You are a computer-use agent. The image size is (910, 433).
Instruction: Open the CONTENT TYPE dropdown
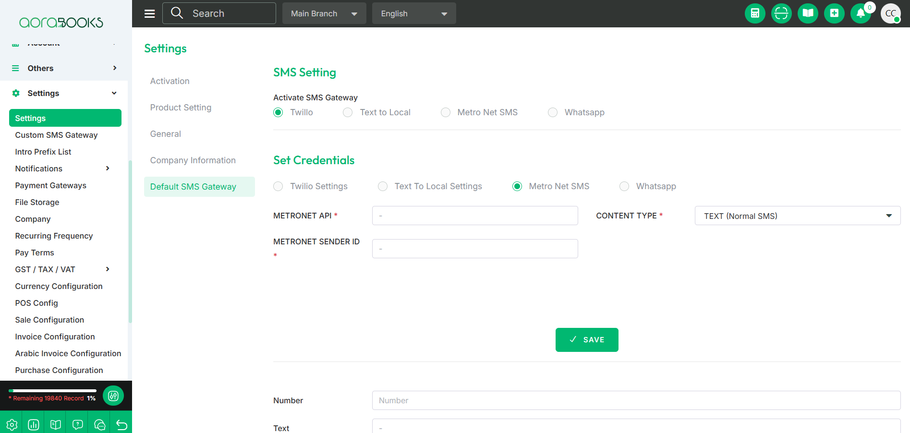[x=798, y=216]
